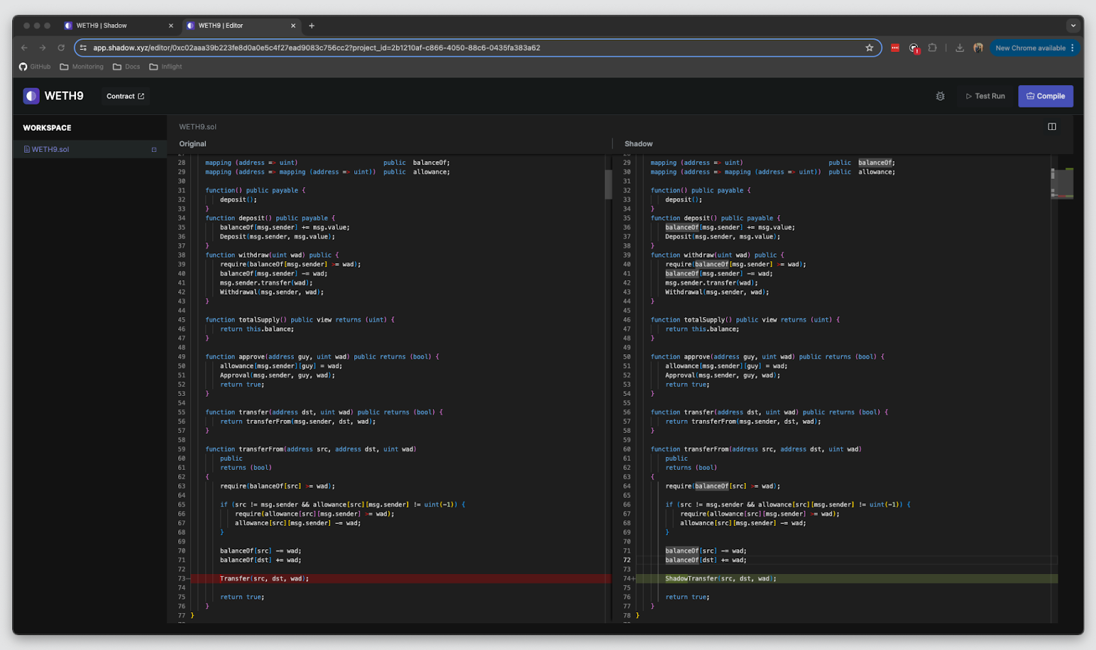Switch to the WETH9 | Shadow tab

click(101, 25)
